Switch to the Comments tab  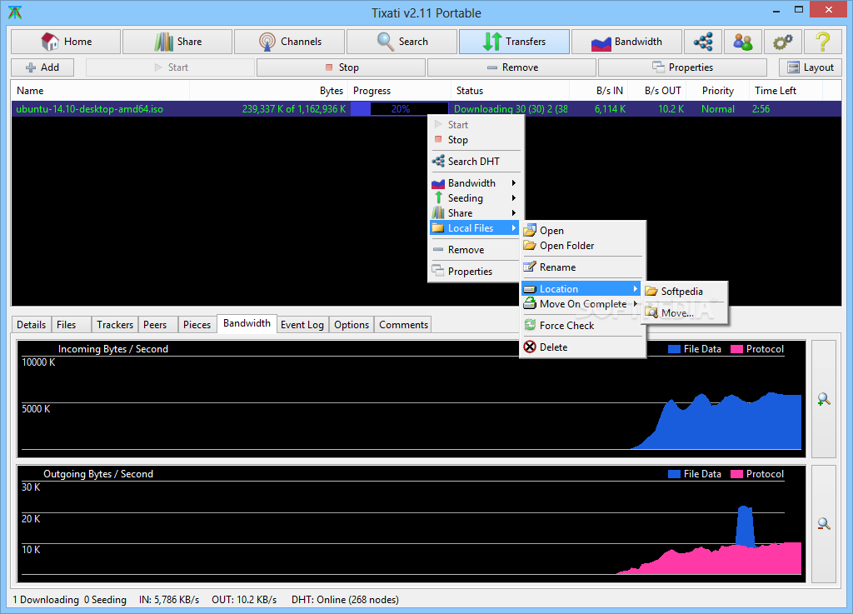[404, 325]
